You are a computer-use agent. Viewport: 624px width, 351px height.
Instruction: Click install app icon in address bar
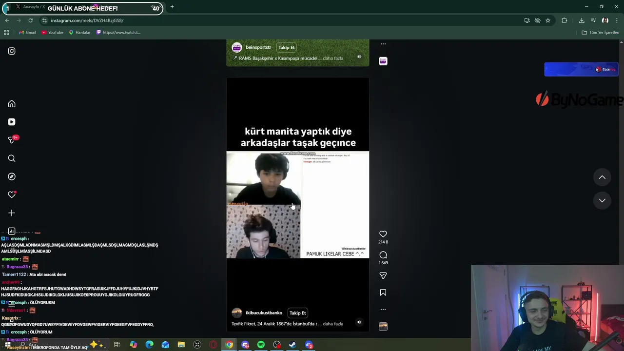click(x=527, y=20)
